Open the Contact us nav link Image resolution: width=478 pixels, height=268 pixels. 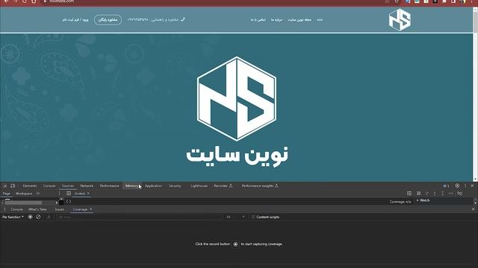coord(258,20)
